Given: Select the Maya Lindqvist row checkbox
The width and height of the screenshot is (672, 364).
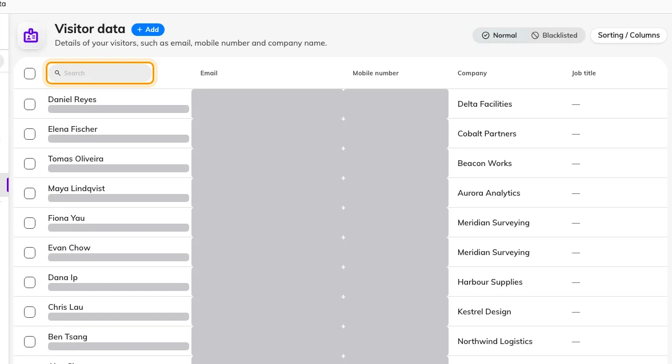Looking at the screenshot, I should 30,193.
